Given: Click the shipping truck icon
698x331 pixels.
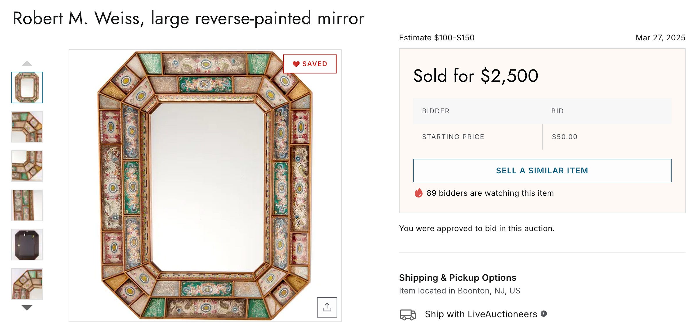Looking at the screenshot, I should pyautogui.click(x=408, y=314).
